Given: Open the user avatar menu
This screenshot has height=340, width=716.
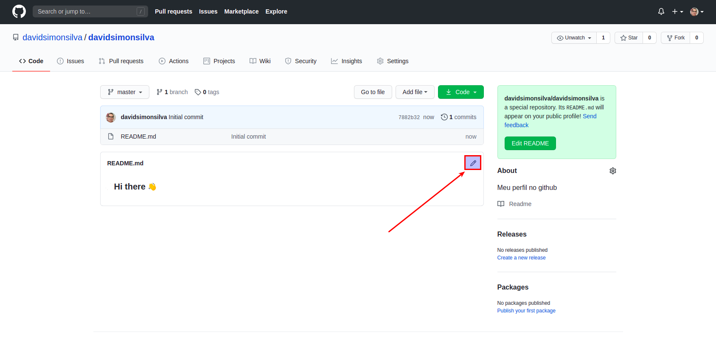Looking at the screenshot, I should coord(697,11).
